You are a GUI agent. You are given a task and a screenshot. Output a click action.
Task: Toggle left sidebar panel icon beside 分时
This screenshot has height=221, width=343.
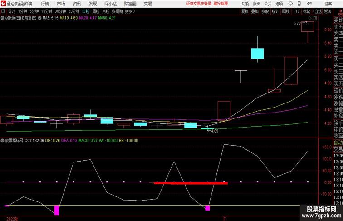tap(3, 11)
